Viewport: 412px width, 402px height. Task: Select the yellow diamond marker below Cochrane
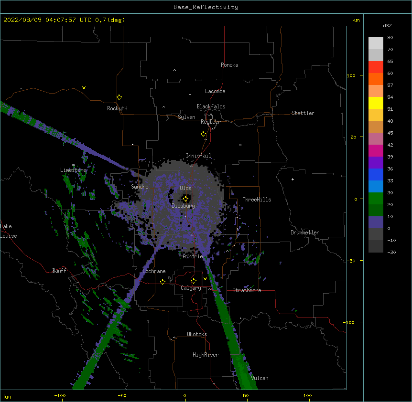click(163, 282)
